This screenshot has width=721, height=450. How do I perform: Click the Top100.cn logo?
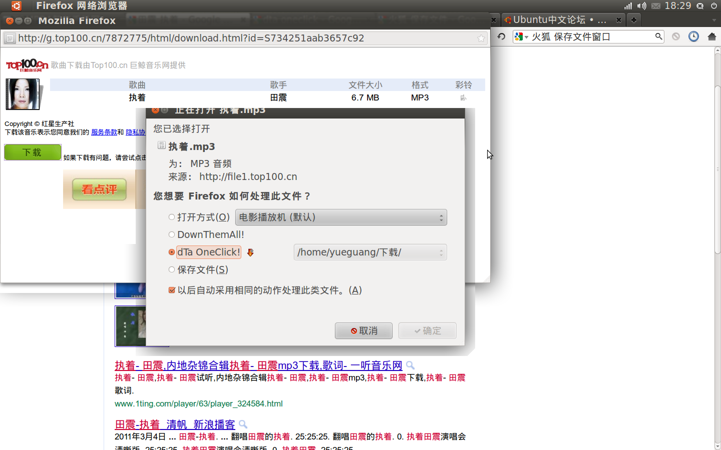pos(27,65)
